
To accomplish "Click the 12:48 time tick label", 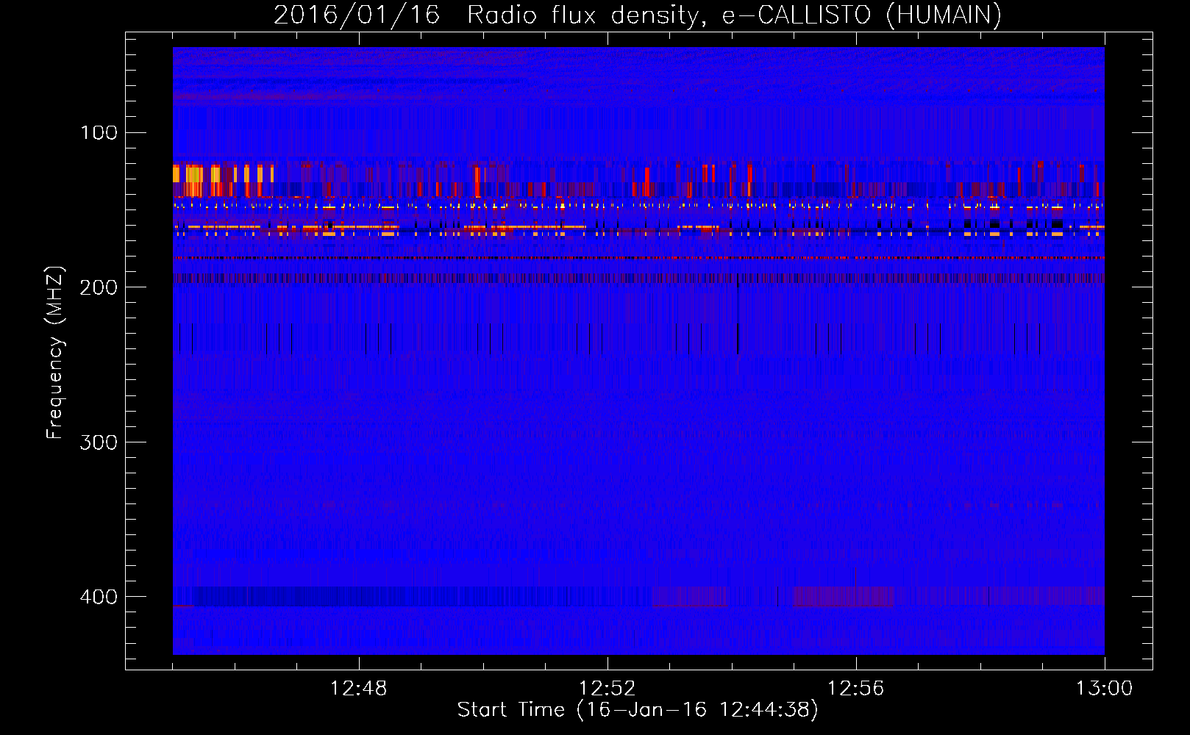I will pos(358,689).
